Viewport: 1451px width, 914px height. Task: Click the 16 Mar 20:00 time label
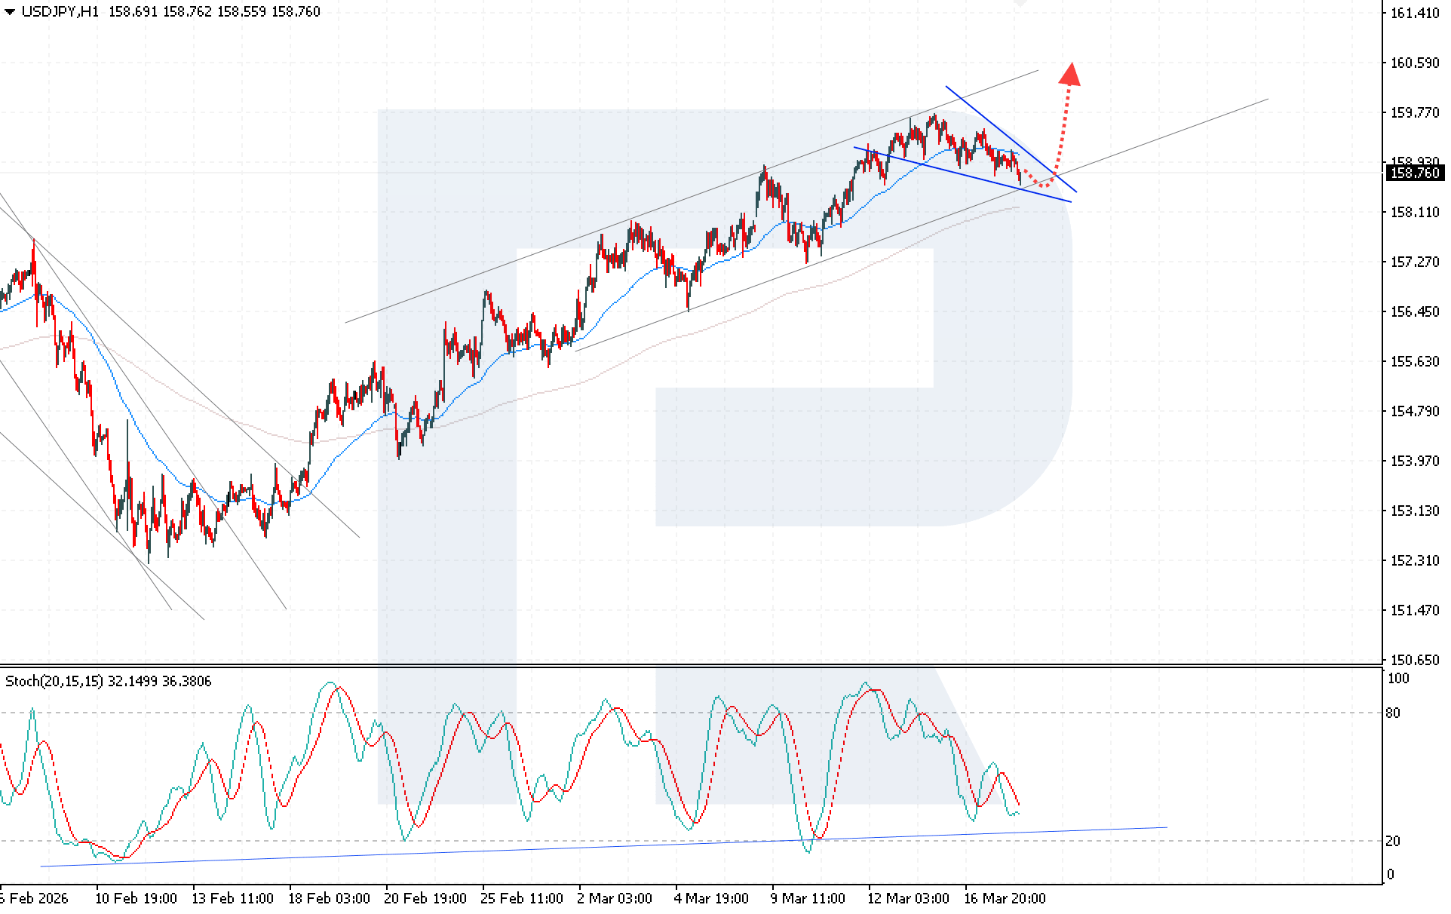click(1005, 899)
